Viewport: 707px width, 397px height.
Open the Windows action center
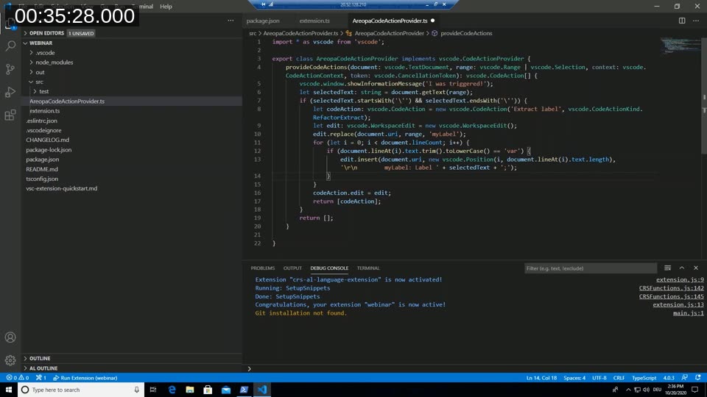(694, 390)
